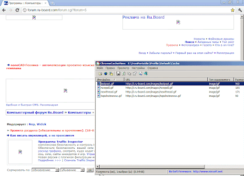The height and width of the screenshot is (176, 244).
Task: Click Как писать кириллицей link
Action: (42, 135)
